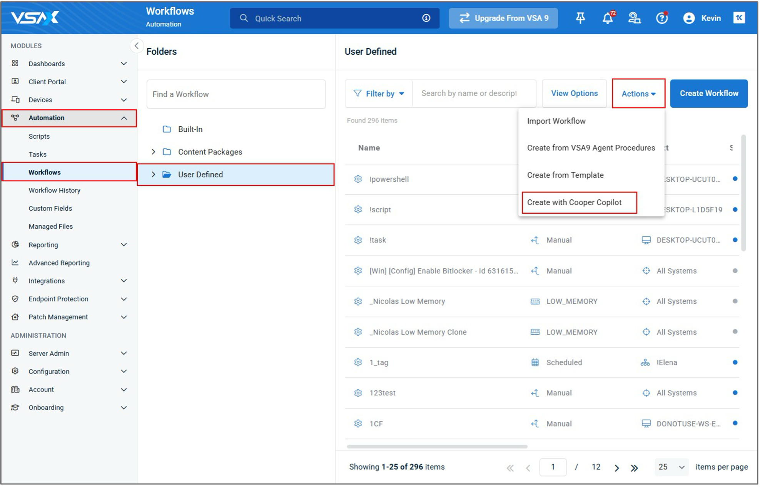The height and width of the screenshot is (487, 760).
Task: Choose Create with Cooper Copilot
Action: [574, 202]
